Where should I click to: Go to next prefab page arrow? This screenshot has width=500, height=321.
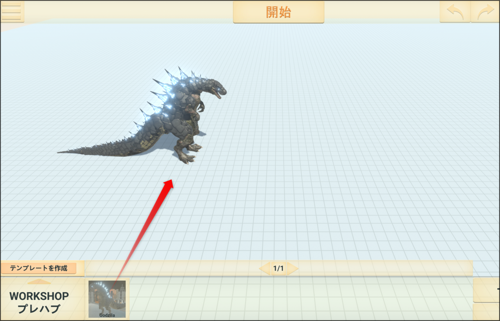pos(293,268)
